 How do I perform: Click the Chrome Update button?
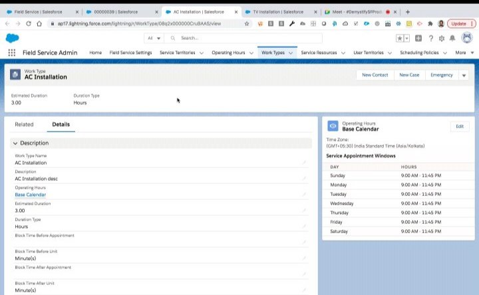coord(461,23)
